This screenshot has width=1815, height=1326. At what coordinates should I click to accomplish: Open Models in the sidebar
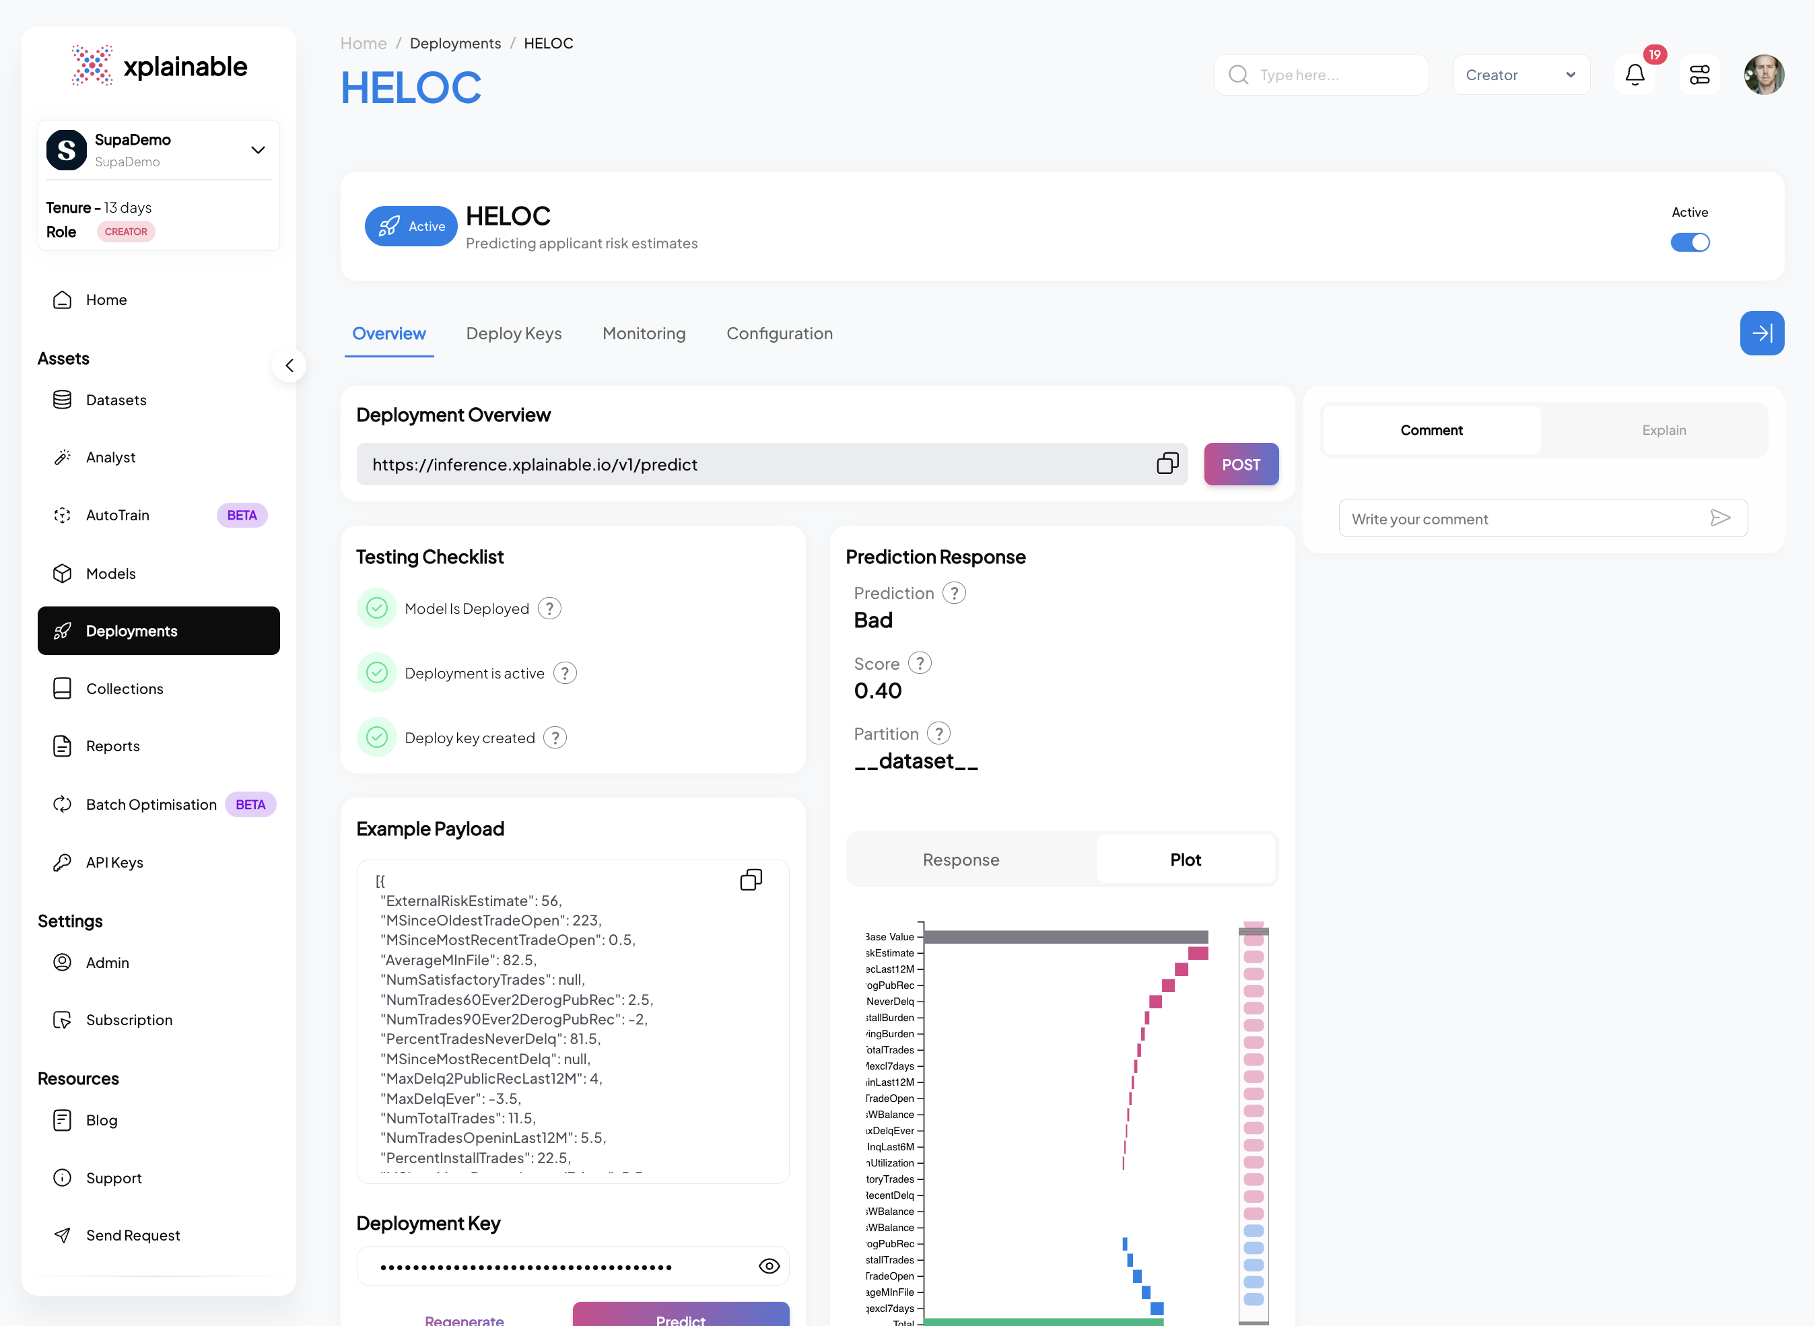click(x=158, y=573)
